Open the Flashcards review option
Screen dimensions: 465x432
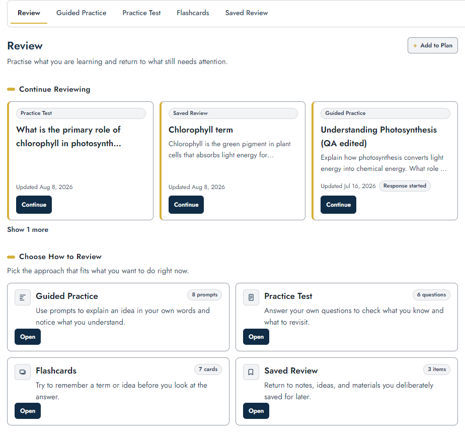[28, 411]
